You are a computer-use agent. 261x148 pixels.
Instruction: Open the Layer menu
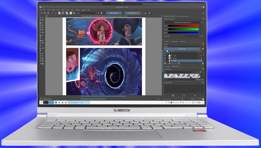pos(58,10)
